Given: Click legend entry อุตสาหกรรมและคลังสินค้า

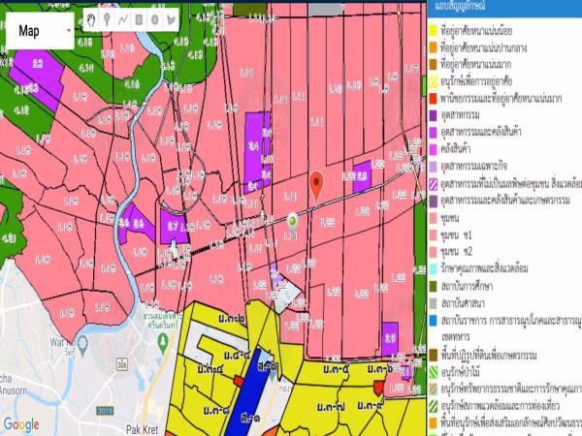Looking at the screenshot, I should [x=481, y=132].
